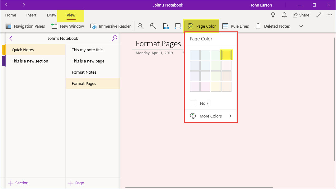Click the Navigation Panes icon
Viewport: 336px width, 189px height.
[x=9, y=26]
